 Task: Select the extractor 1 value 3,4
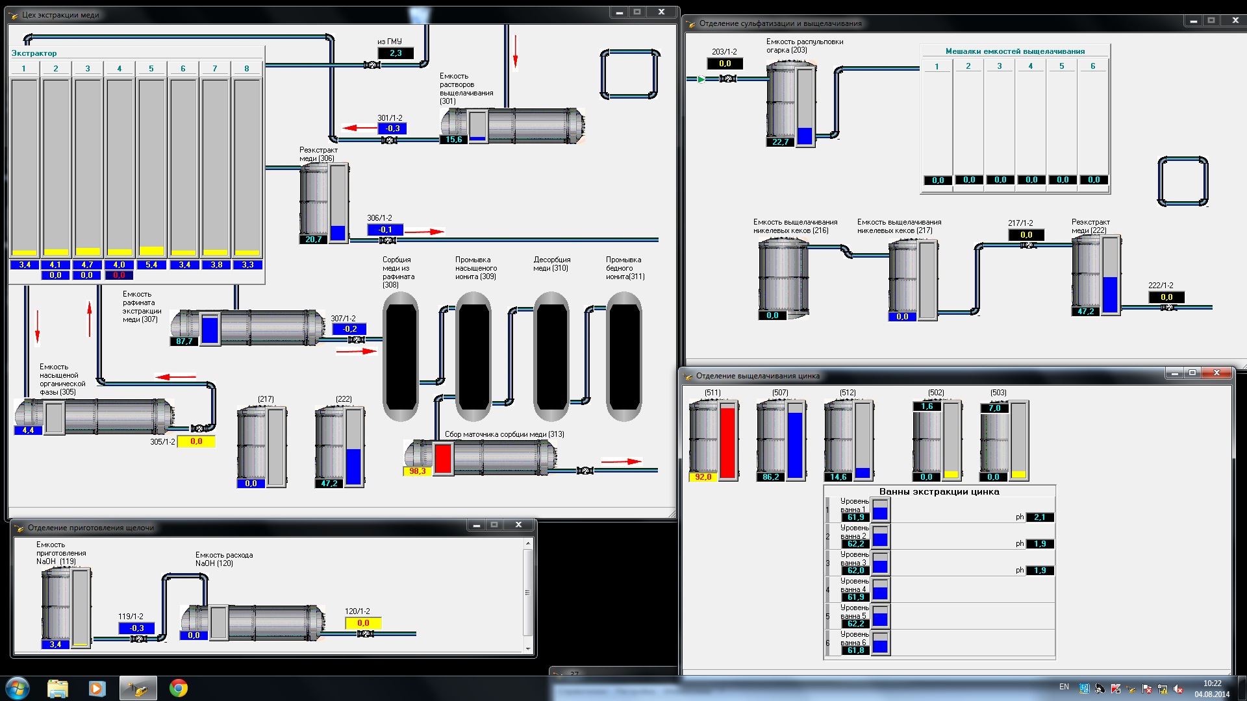pyautogui.click(x=25, y=265)
